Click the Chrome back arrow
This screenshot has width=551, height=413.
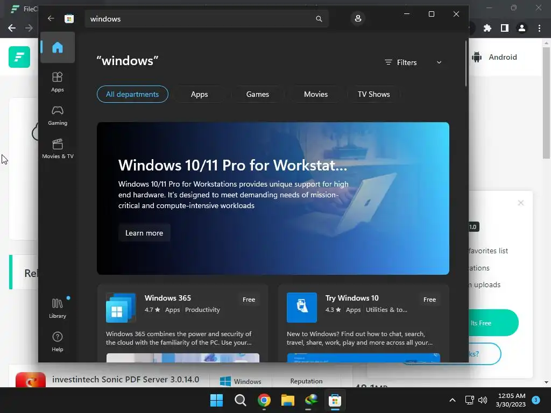pos(12,28)
